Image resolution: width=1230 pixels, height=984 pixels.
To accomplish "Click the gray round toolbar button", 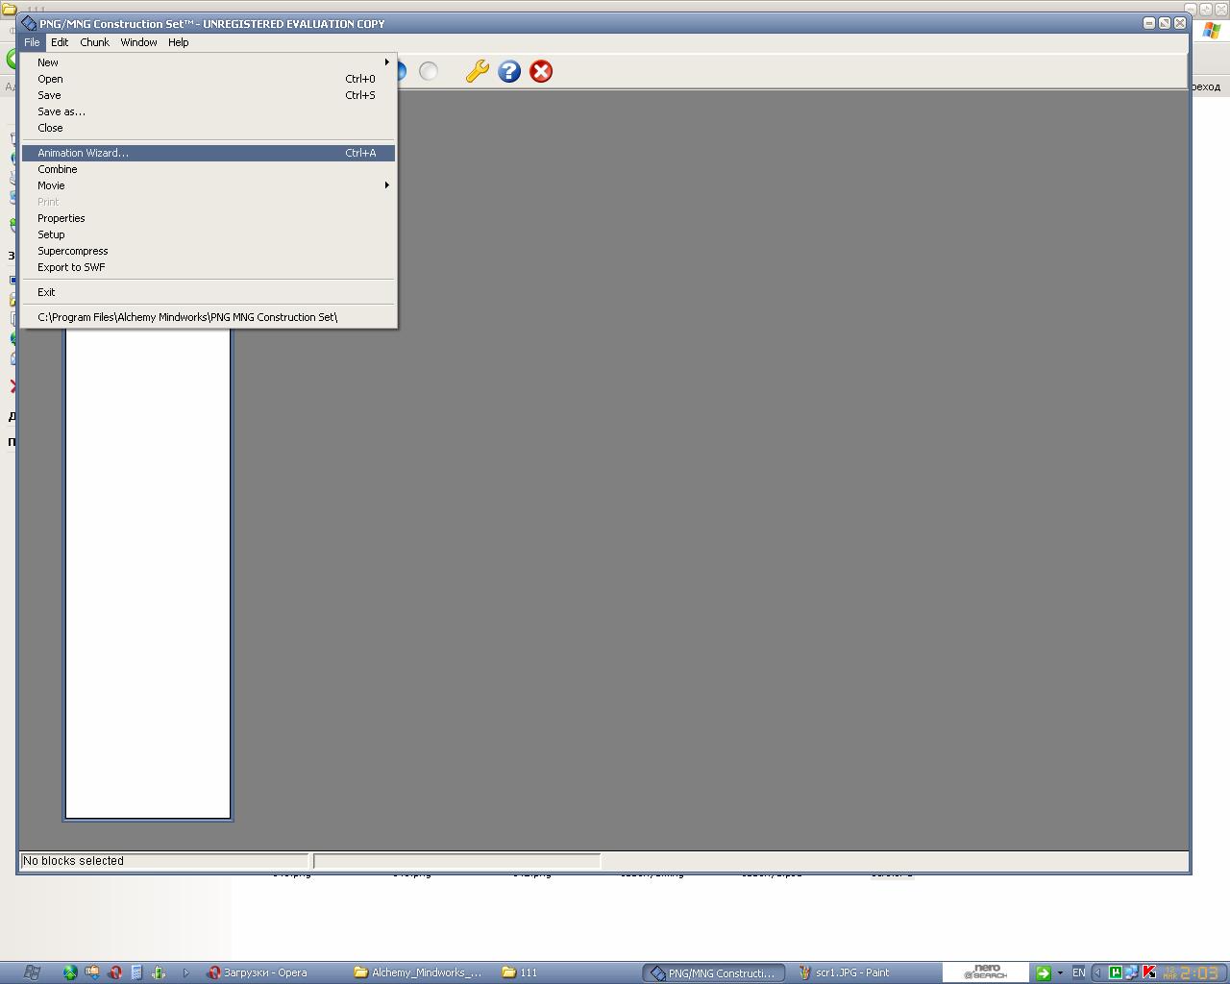I will 429,71.
